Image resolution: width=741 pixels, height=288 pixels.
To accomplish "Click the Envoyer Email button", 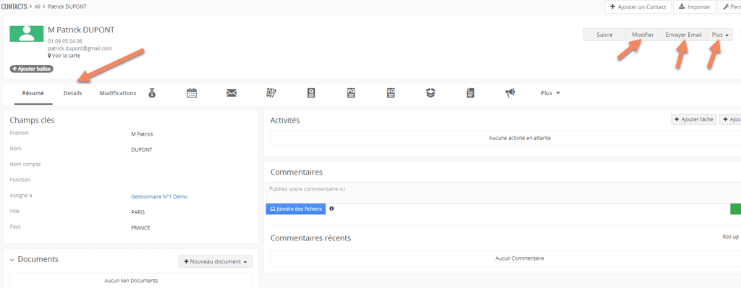I will point(683,35).
